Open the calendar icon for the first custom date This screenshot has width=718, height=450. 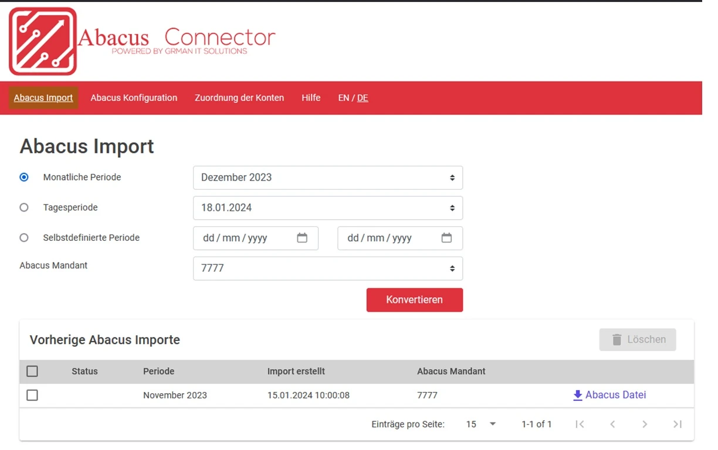click(302, 238)
